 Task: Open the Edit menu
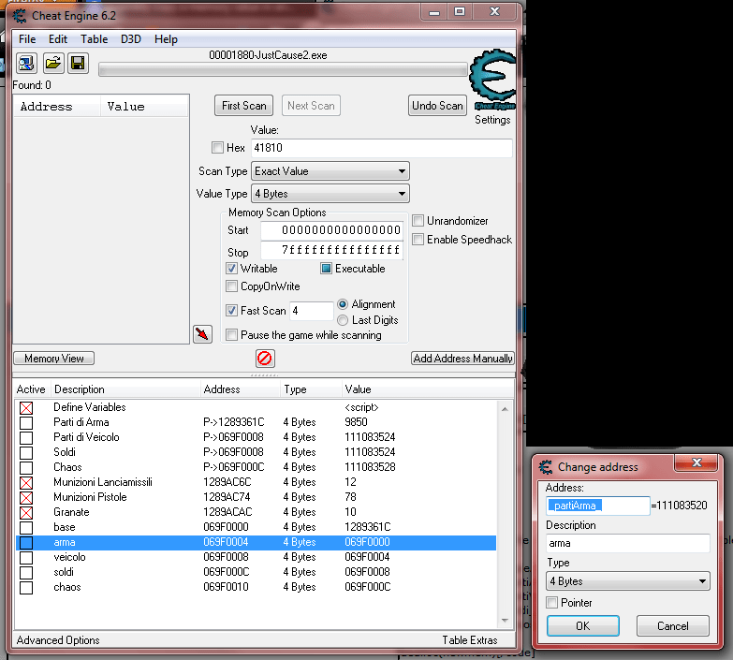click(x=58, y=39)
